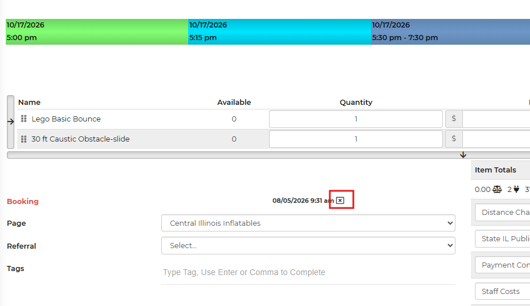This screenshot has height=306, width=530.
Task: Click the Referral field label
Action: pyautogui.click(x=21, y=246)
